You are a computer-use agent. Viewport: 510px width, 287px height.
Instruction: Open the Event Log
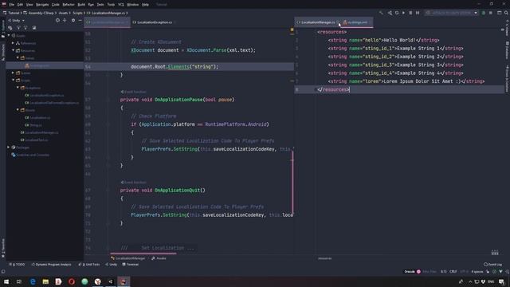click(492, 265)
